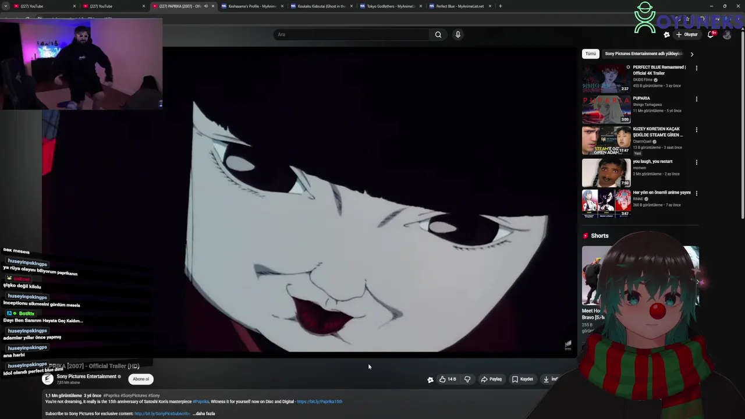The height and width of the screenshot is (419, 745).
Task: Open a new browser tab
Action: pyautogui.click(x=500, y=6)
